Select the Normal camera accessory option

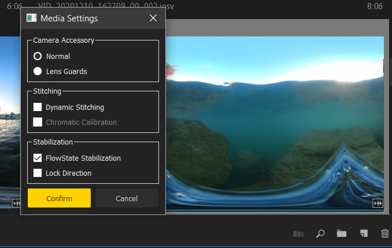coord(38,56)
